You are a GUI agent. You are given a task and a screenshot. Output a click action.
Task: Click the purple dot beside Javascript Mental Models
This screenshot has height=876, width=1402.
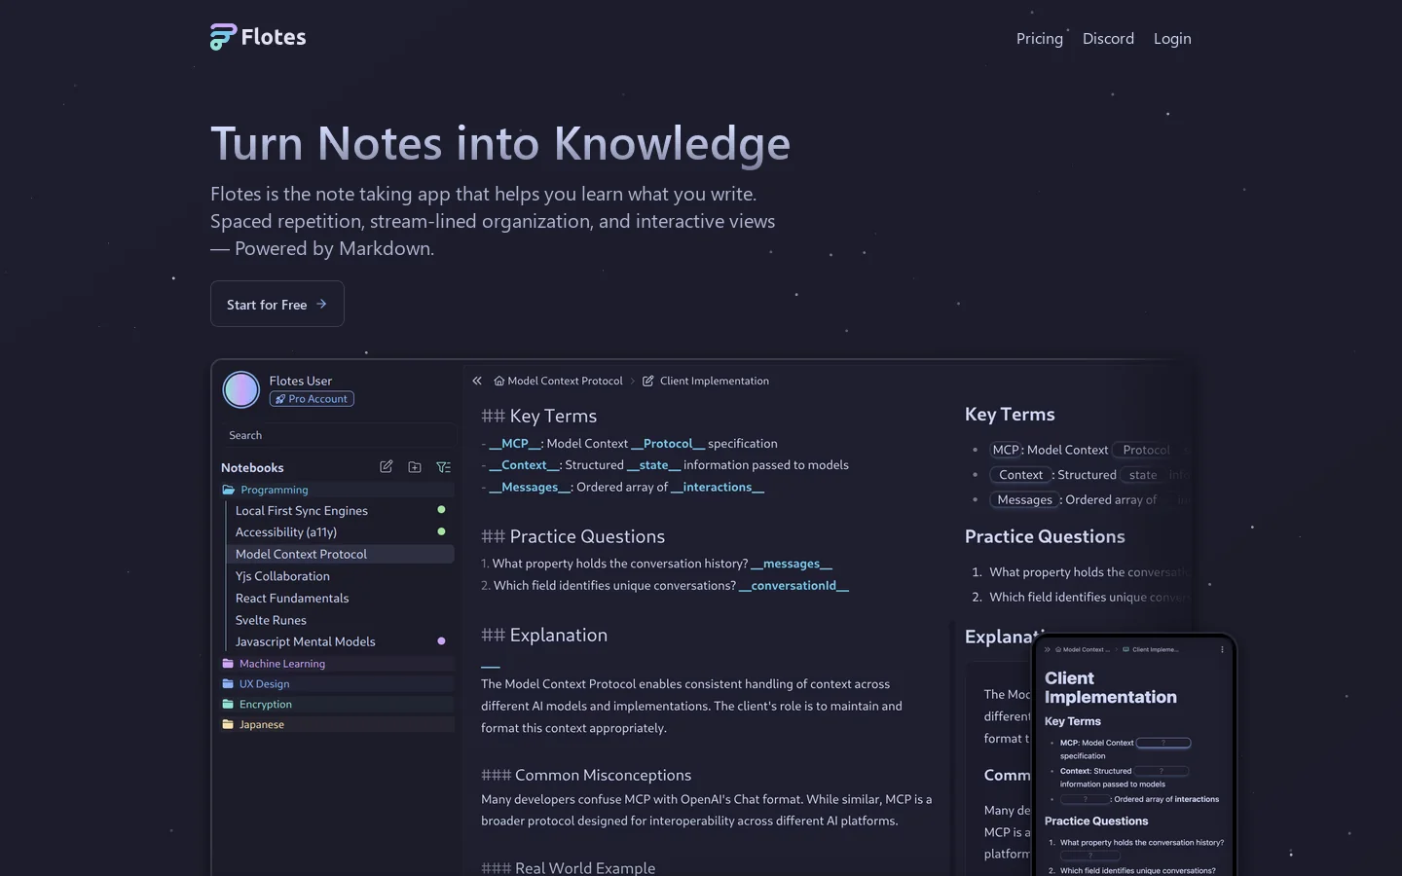click(441, 641)
